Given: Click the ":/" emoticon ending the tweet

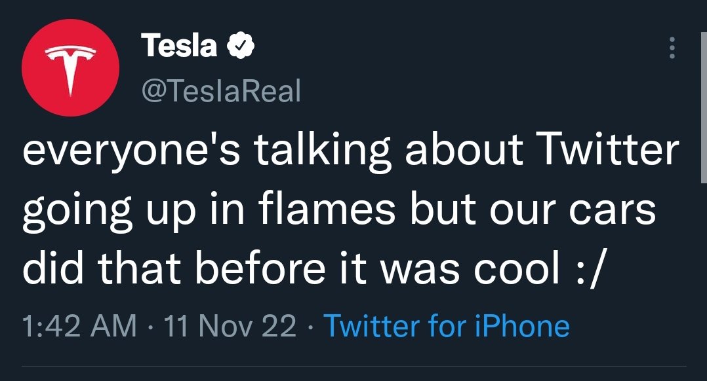Looking at the screenshot, I should 589,269.
